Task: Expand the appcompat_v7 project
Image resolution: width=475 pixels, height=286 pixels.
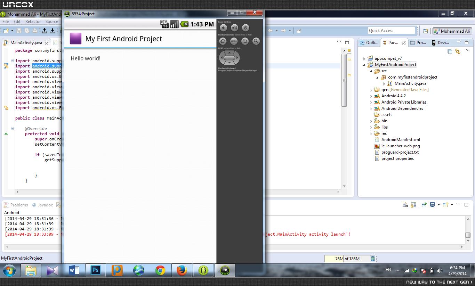Action: [364, 58]
